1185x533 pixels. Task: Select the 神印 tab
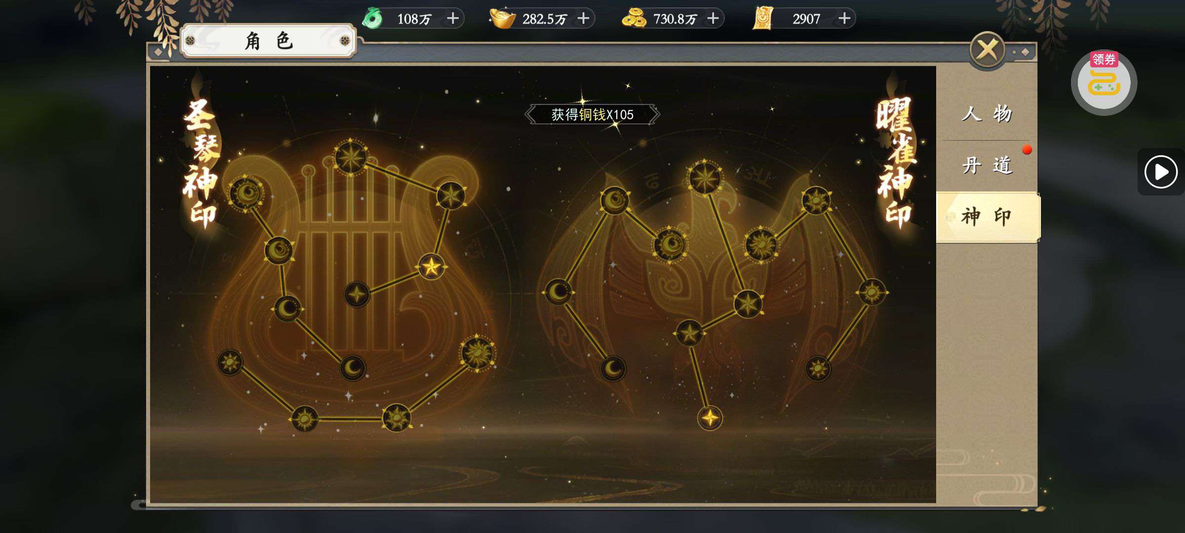click(988, 217)
